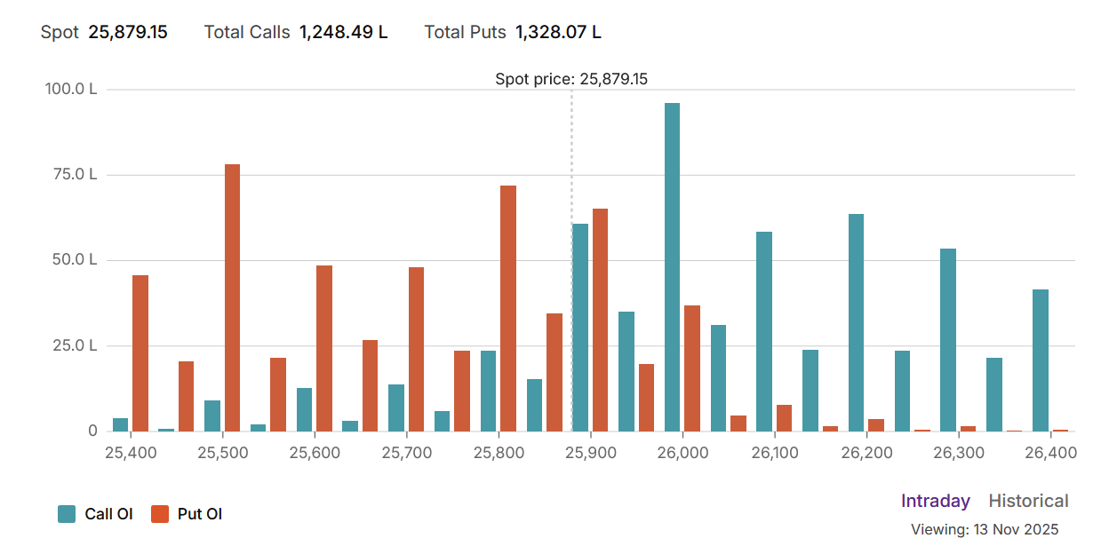Toggle the Put OI legend swatch
Viewport: 1093px width, 554px height.
160,513
